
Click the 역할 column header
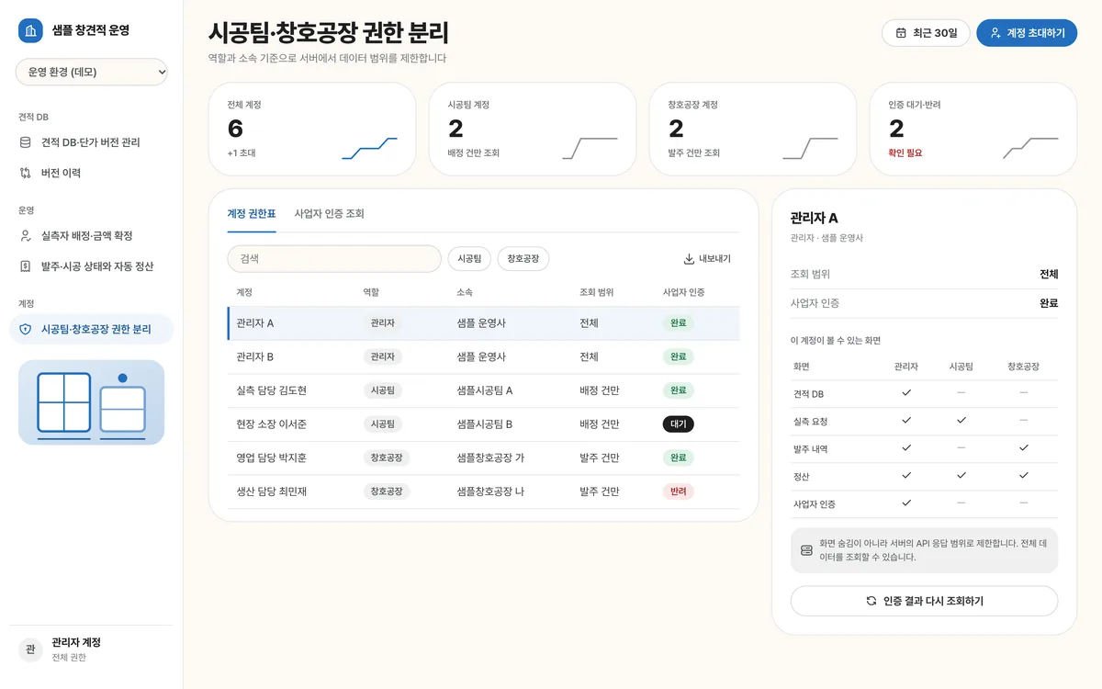tap(371, 292)
